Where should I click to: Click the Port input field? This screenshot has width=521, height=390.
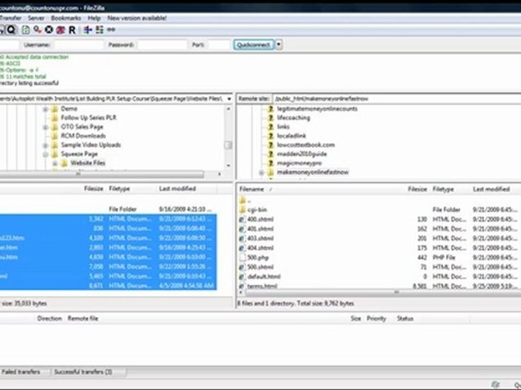click(219, 45)
